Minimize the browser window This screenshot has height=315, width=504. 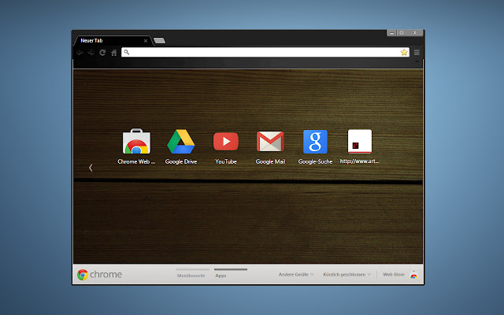click(x=391, y=33)
